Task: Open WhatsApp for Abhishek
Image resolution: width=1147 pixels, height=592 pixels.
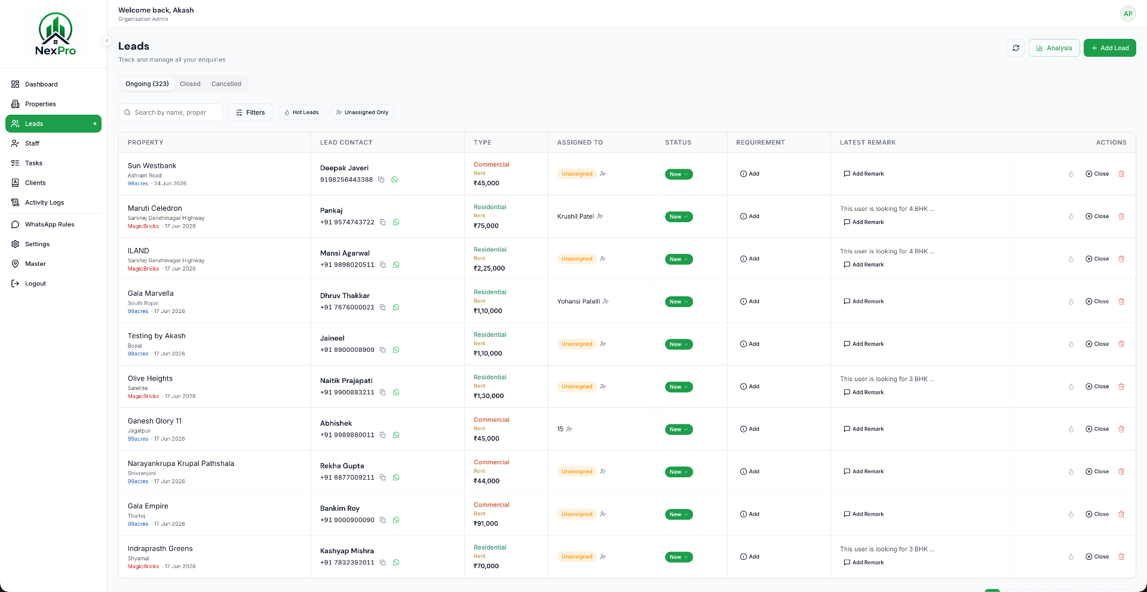Action: 396,435
